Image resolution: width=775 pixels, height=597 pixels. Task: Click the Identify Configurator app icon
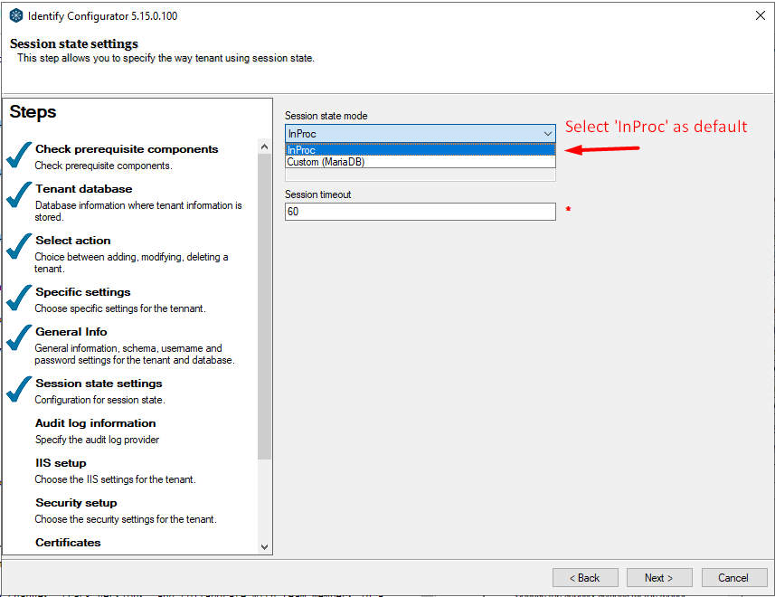[16, 15]
